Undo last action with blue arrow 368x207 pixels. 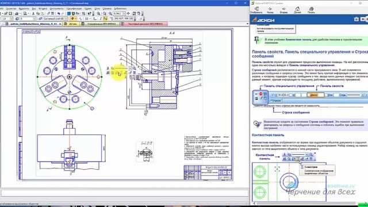59,13
